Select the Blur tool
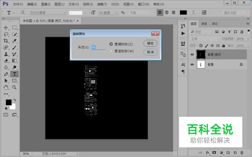Image resolution: width=252 pixels, height=157 pixels. [x=6, y=67]
